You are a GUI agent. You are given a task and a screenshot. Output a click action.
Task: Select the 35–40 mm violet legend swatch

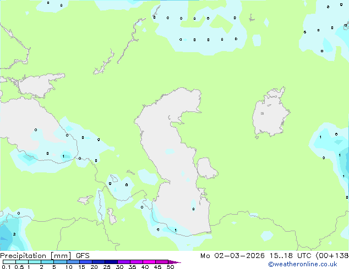tap(137, 262)
